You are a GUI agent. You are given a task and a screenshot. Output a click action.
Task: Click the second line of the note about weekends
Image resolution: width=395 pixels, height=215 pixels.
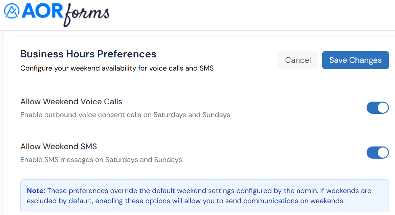(x=186, y=201)
